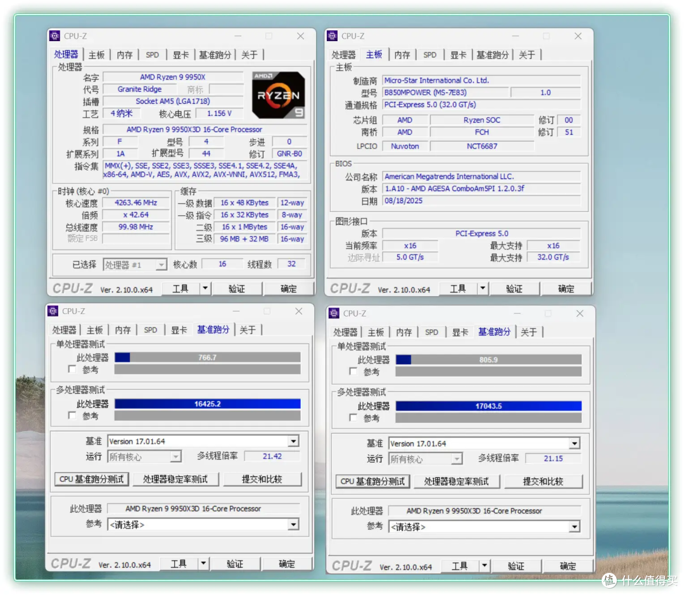Open benchmark Version 17.01.64 dropdown in 16425.2 window
Screen dimensions: 684x595
coord(203,441)
